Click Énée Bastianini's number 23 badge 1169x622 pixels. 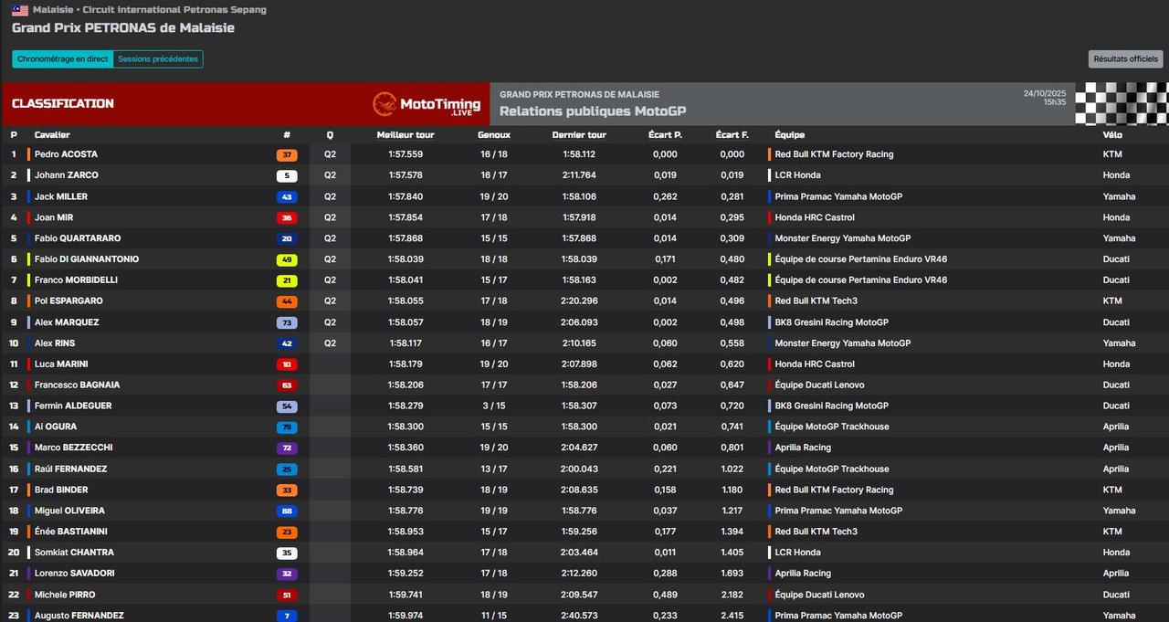(x=287, y=532)
